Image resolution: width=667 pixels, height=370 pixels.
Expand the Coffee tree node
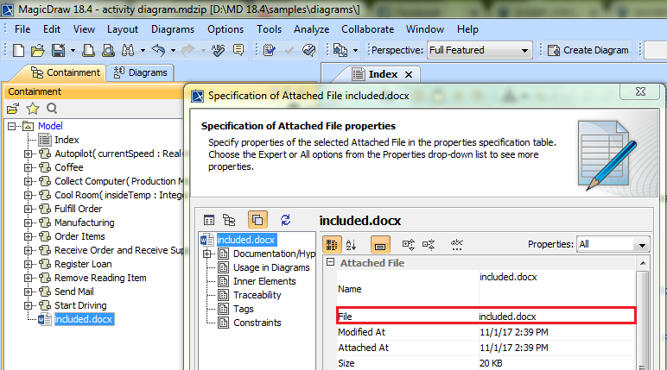28,167
